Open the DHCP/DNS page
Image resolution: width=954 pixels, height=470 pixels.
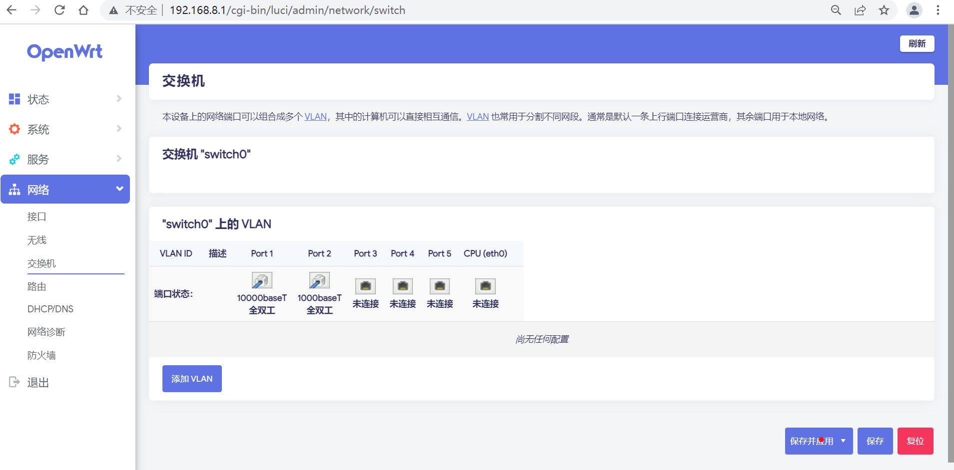point(50,309)
